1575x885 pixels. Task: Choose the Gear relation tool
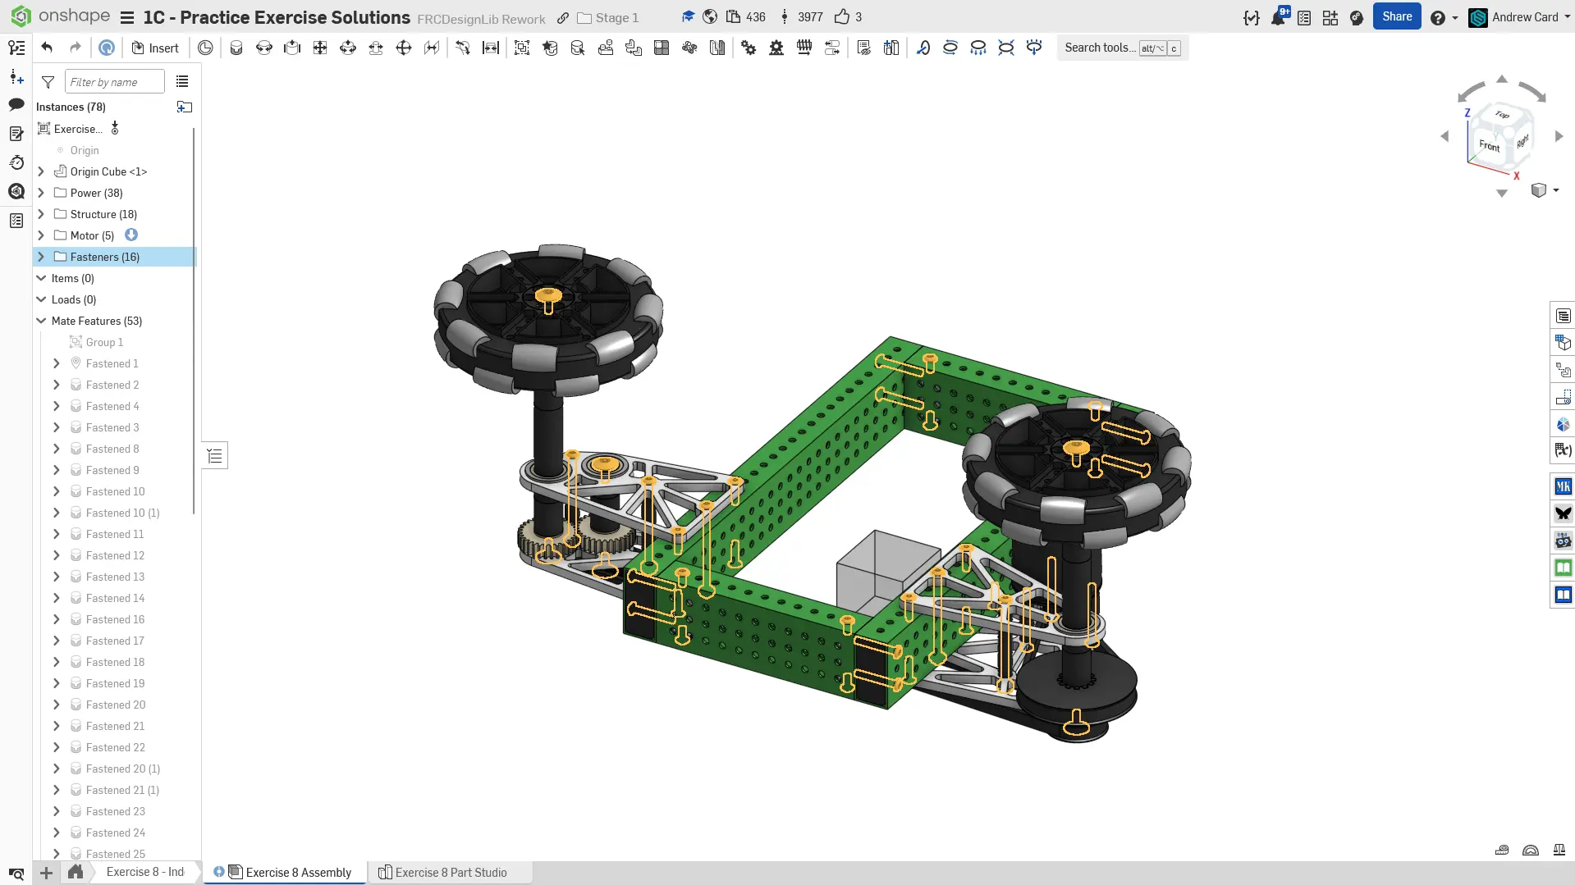[749, 48]
